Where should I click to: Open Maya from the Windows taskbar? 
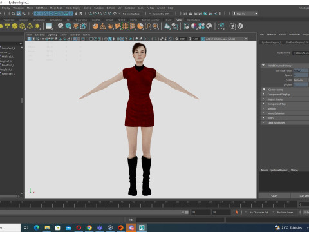pos(142,227)
